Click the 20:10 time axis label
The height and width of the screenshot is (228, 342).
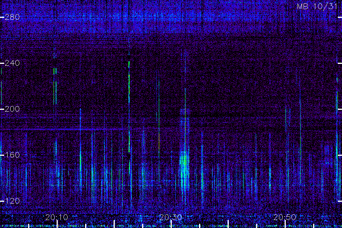[57, 217]
